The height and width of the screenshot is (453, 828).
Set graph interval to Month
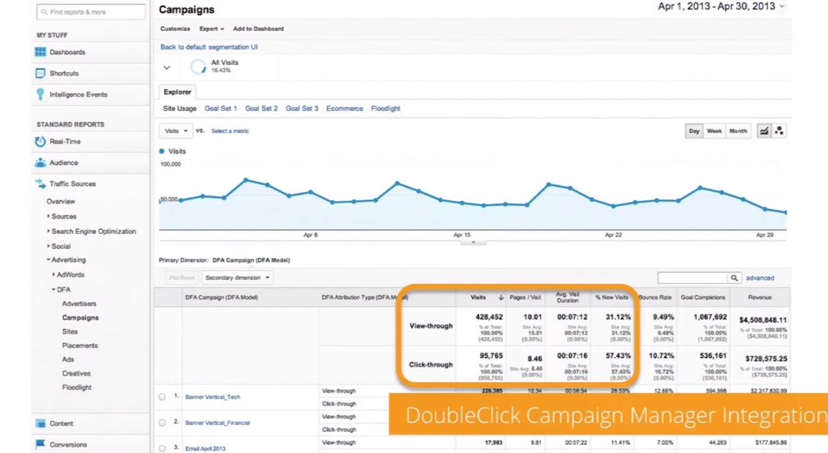(x=738, y=131)
